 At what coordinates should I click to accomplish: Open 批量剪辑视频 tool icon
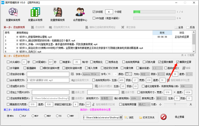click(x=58, y=12)
